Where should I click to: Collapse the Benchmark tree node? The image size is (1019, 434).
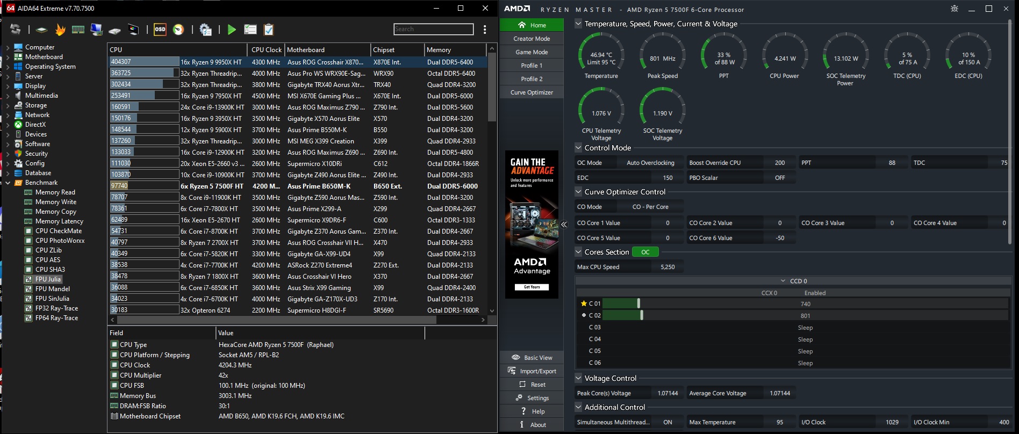(8, 183)
